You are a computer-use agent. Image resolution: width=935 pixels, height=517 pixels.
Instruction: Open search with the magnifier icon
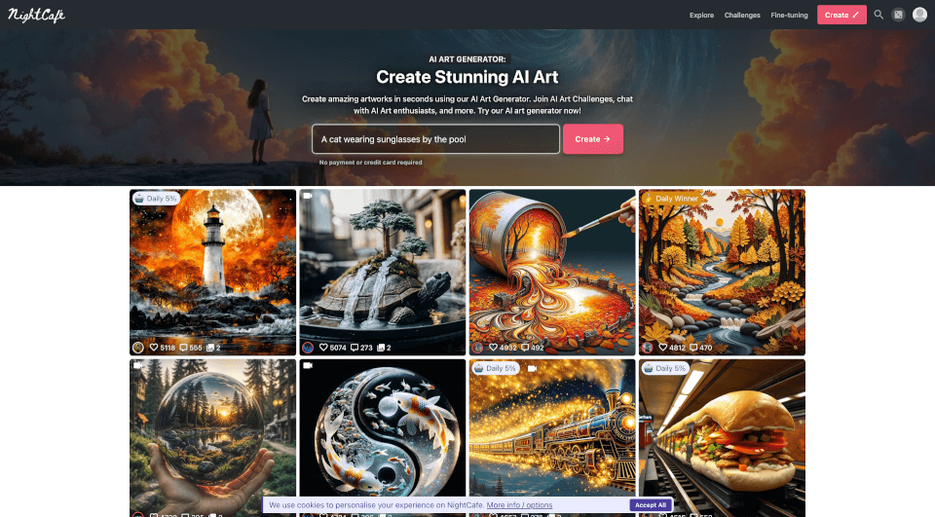click(879, 15)
